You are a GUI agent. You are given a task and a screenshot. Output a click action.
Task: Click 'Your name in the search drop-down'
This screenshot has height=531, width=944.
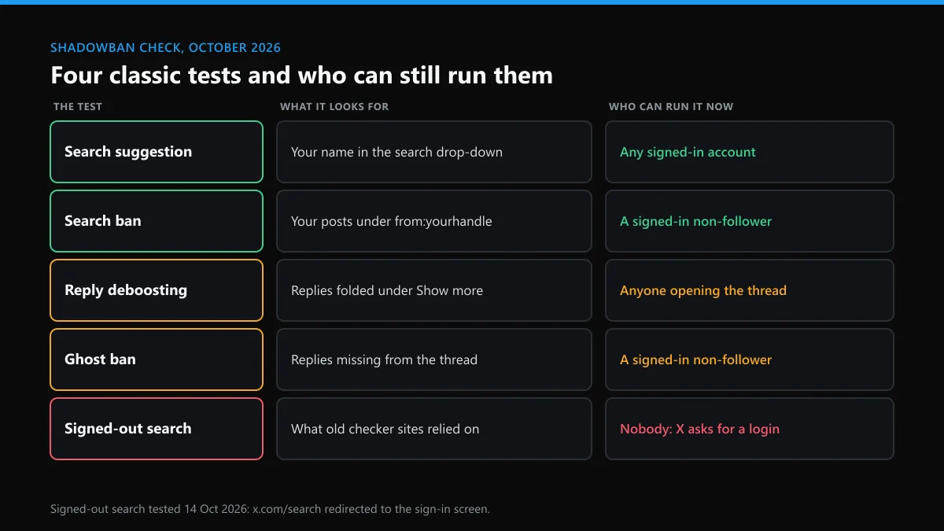click(x=434, y=152)
